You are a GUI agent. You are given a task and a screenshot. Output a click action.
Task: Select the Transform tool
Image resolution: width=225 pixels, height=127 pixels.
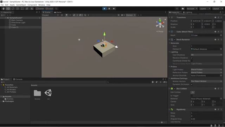(x=27, y=8)
